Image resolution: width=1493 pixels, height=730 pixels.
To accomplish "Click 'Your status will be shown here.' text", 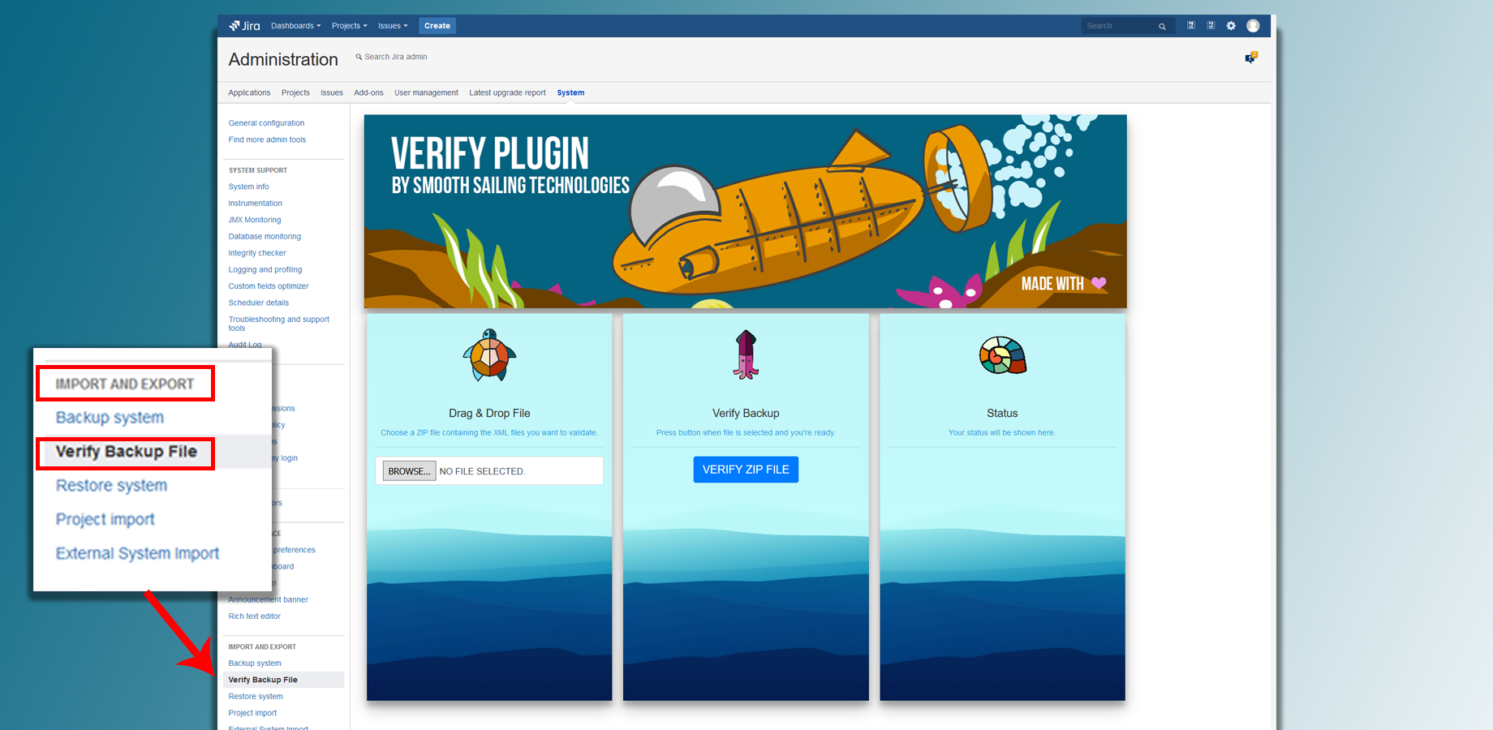I will click(x=1002, y=432).
